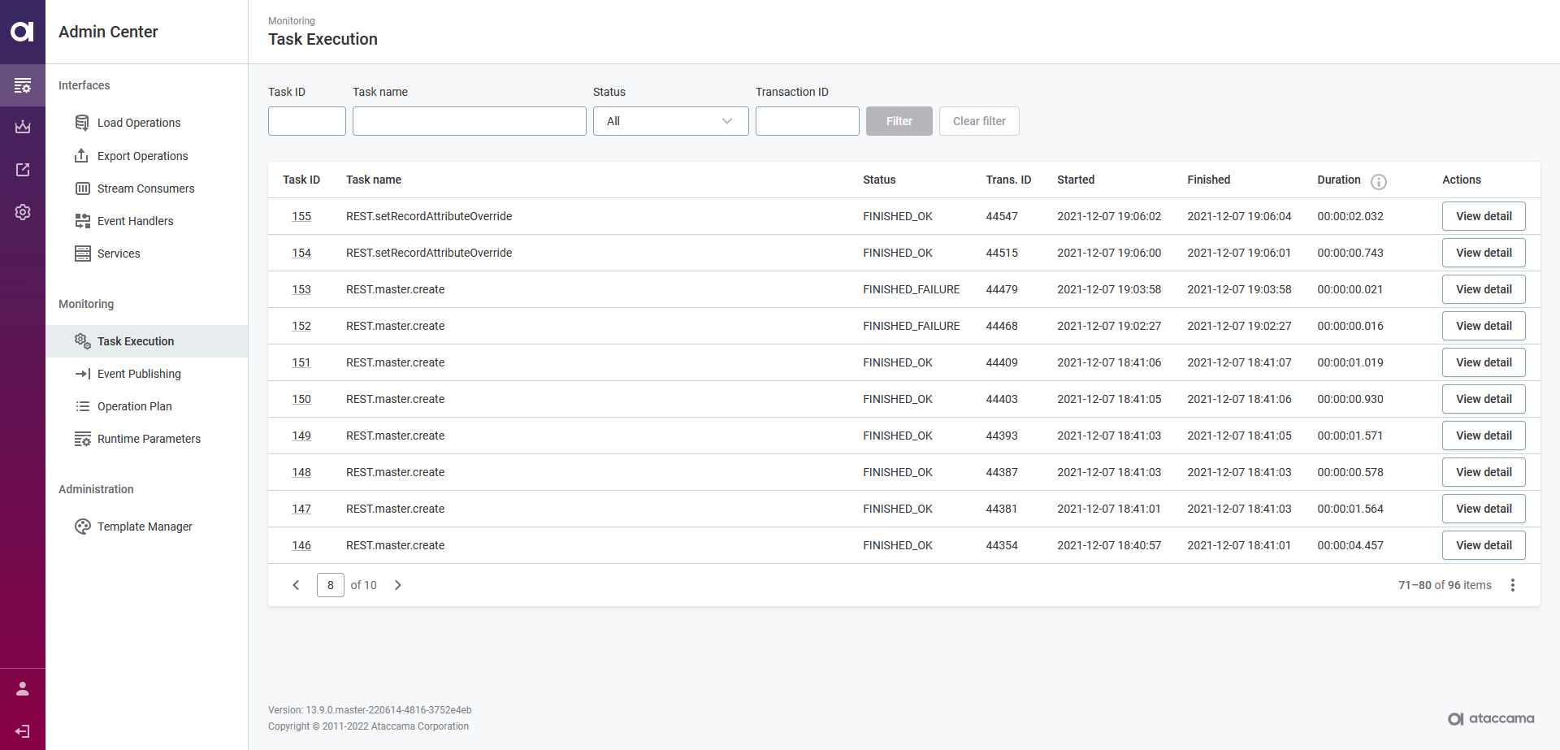The height and width of the screenshot is (750, 1560).
Task: Select Template Manager in sidebar
Action: 145,527
